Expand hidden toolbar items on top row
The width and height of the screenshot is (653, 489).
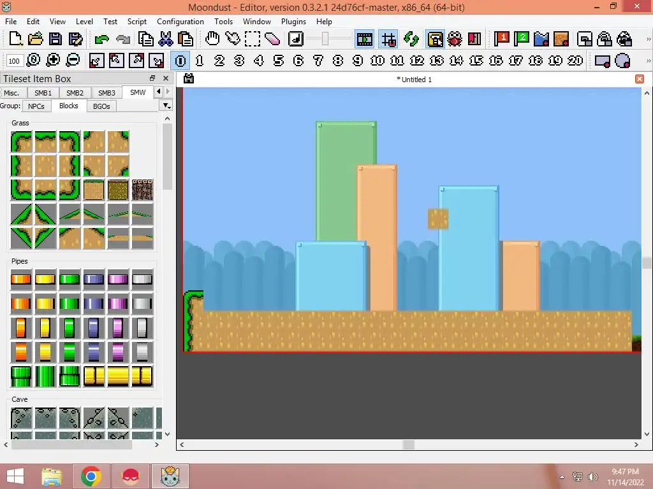pos(648,39)
